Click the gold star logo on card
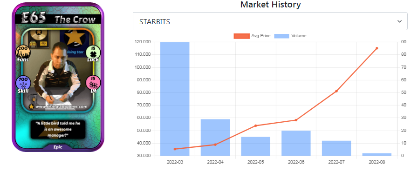The width and height of the screenshot is (418, 178). point(75,38)
